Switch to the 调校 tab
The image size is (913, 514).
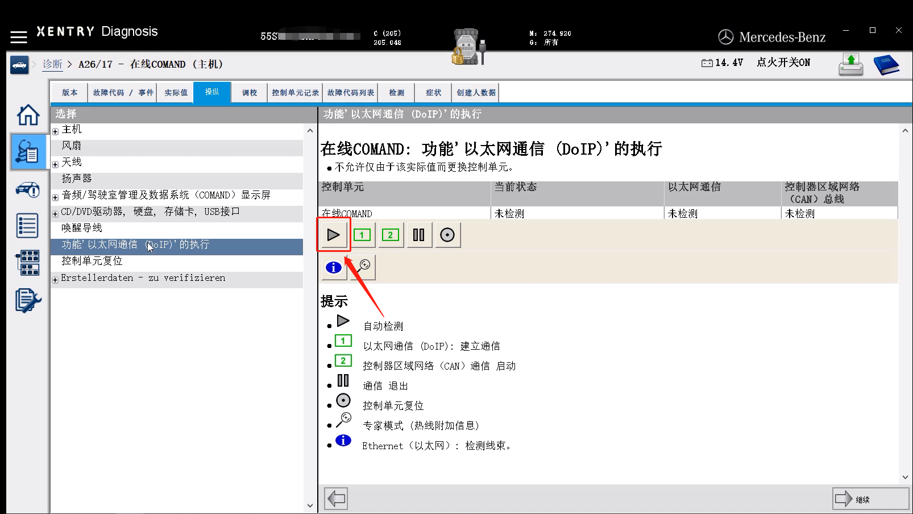250,93
